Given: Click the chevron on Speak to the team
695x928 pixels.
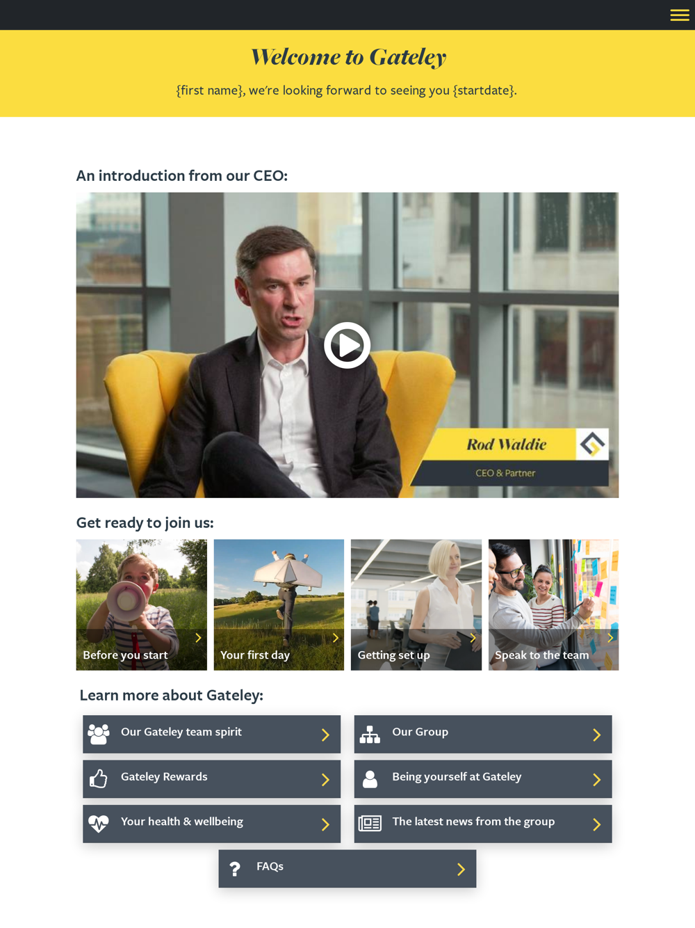Looking at the screenshot, I should point(610,638).
